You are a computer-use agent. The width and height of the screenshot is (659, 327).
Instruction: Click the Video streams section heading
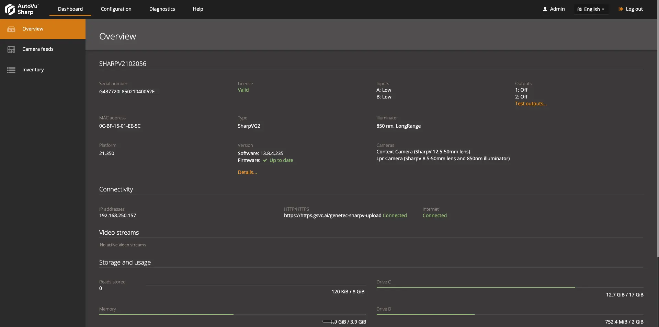[119, 233]
